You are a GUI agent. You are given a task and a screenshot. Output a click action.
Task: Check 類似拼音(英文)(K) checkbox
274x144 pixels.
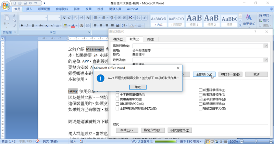(117, 104)
